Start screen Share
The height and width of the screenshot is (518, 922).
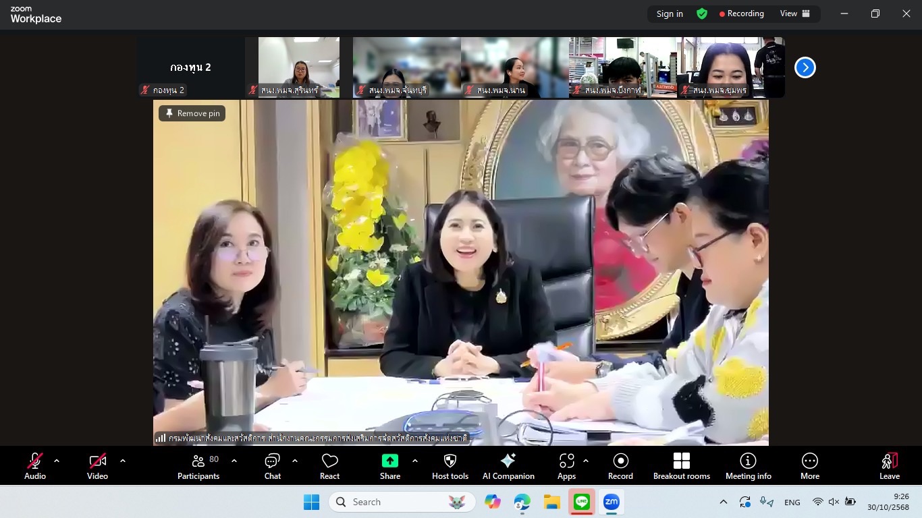pos(389,466)
